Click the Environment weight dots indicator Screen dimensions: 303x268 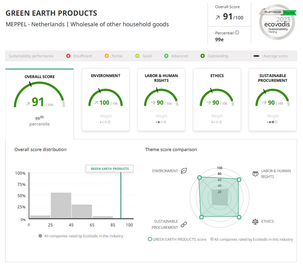(x=105, y=122)
